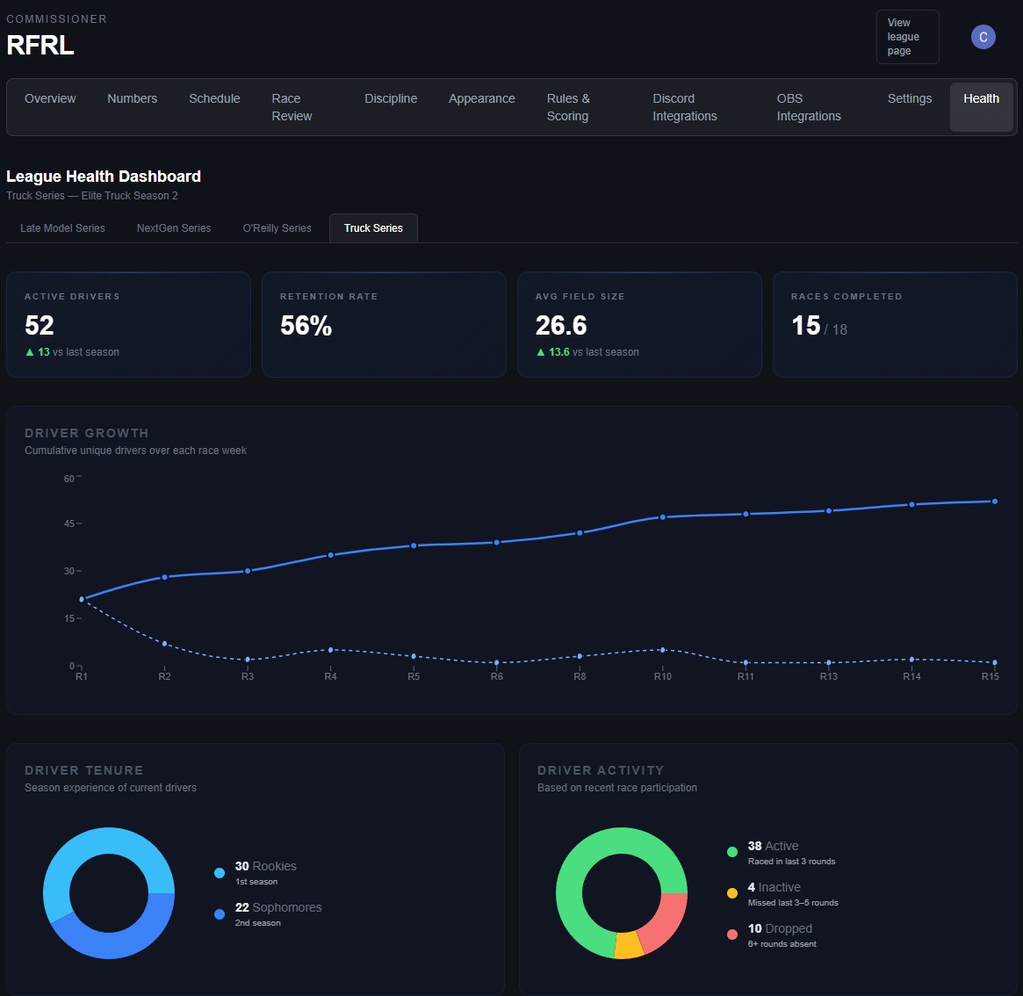1023x996 pixels.
Task: Click the Races Completed 15 value
Action: (806, 325)
